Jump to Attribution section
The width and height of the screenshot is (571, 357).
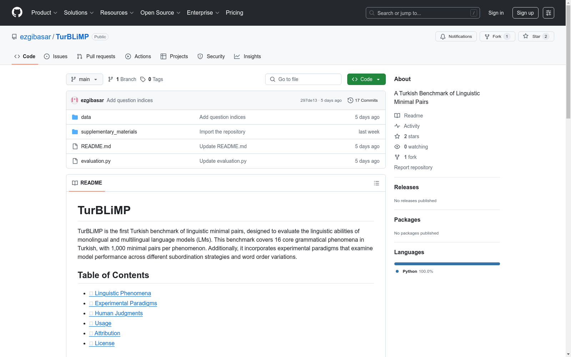click(105, 333)
